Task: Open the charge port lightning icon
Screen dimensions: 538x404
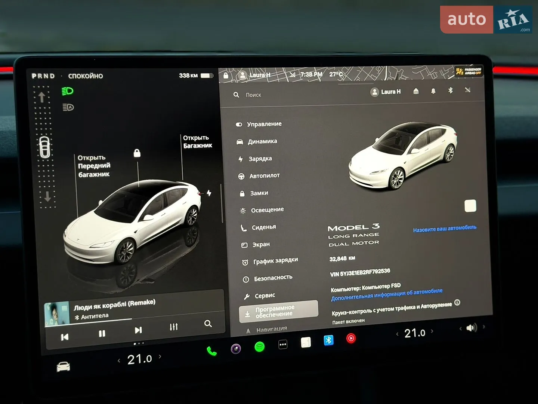Action: point(209,193)
